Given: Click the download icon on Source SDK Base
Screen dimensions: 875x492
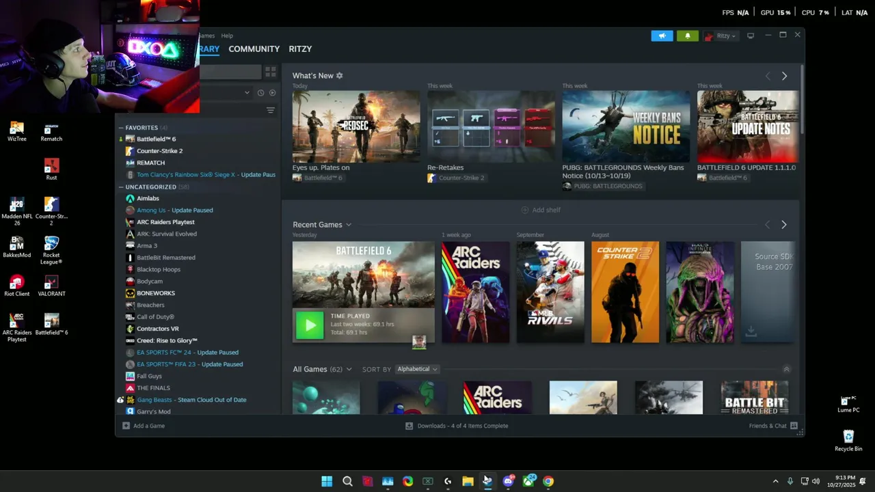Looking at the screenshot, I should (x=751, y=331).
